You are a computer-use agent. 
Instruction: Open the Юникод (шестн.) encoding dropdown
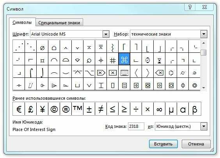pos(204,126)
